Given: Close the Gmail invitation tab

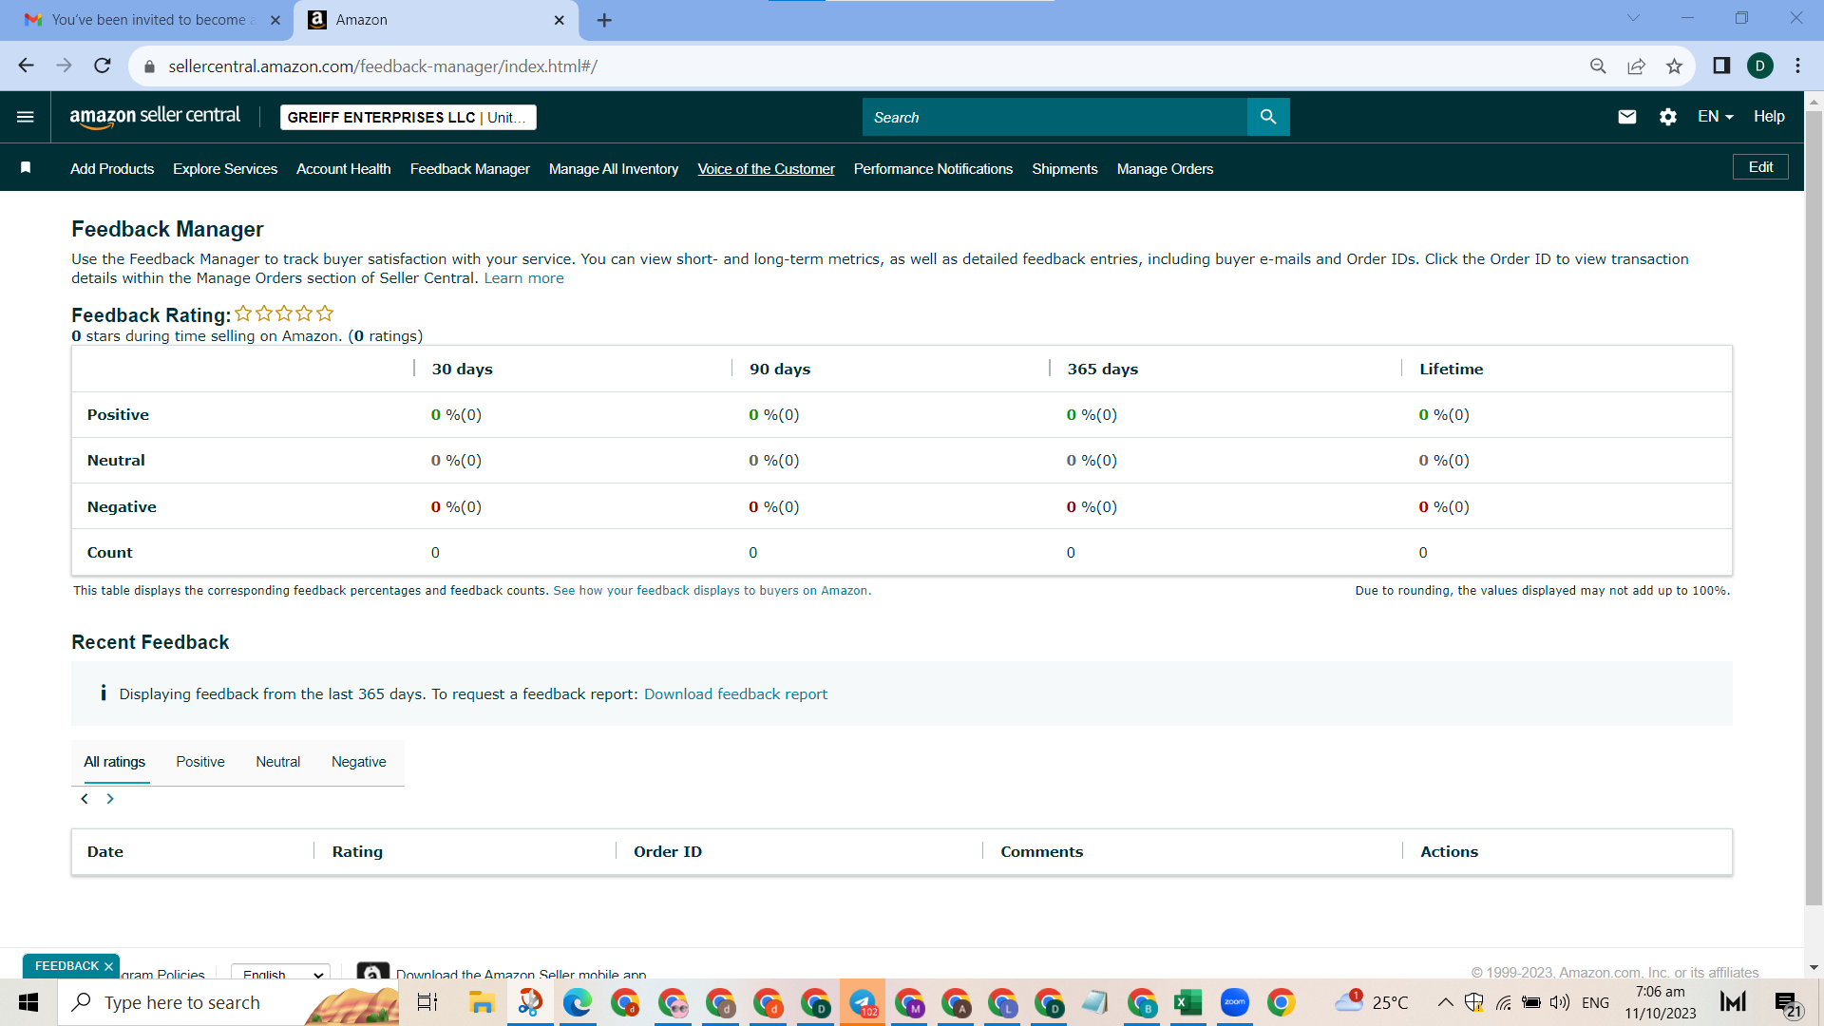Looking at the screenshot, I should (x=275, y=20).
